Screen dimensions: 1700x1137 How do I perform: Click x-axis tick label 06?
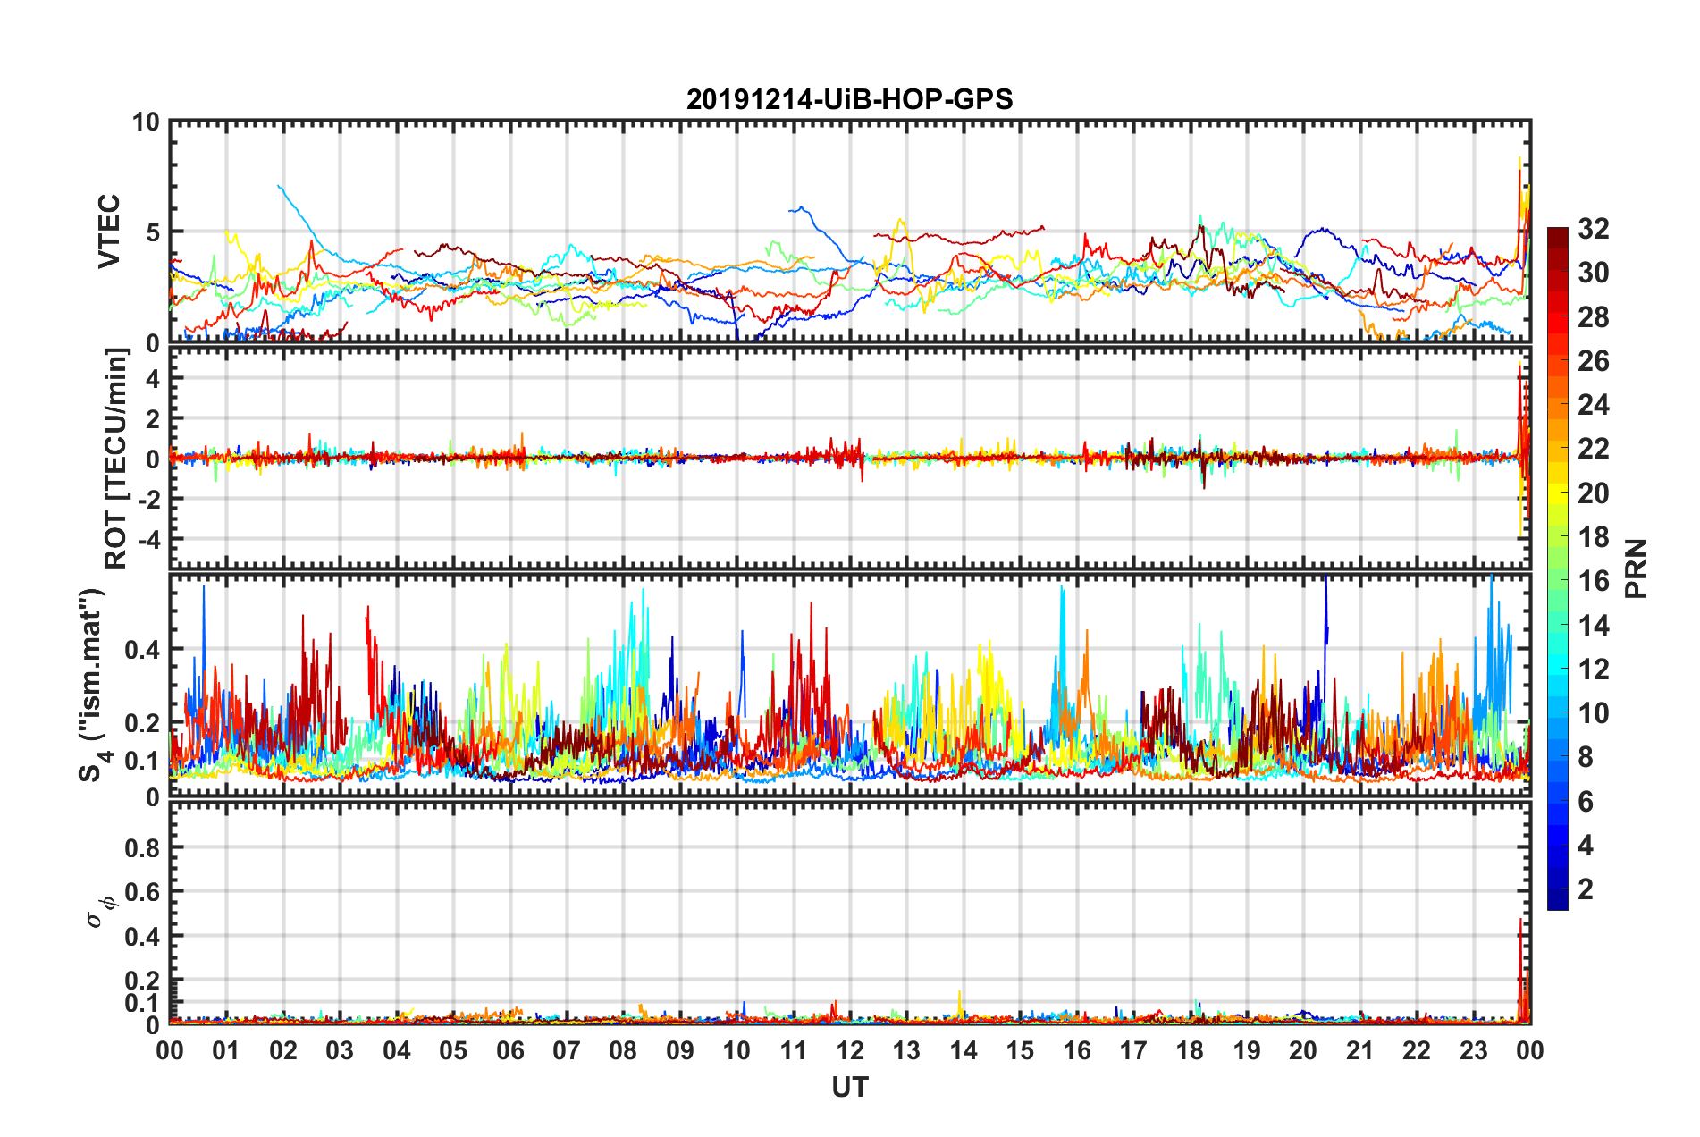509,1051
